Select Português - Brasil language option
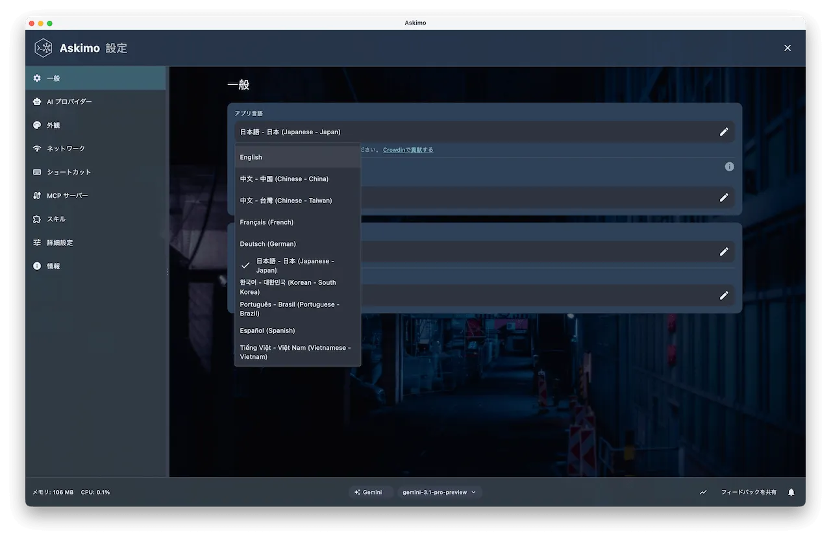The height and width of the screenshot is (540, 831). [297, 309]
